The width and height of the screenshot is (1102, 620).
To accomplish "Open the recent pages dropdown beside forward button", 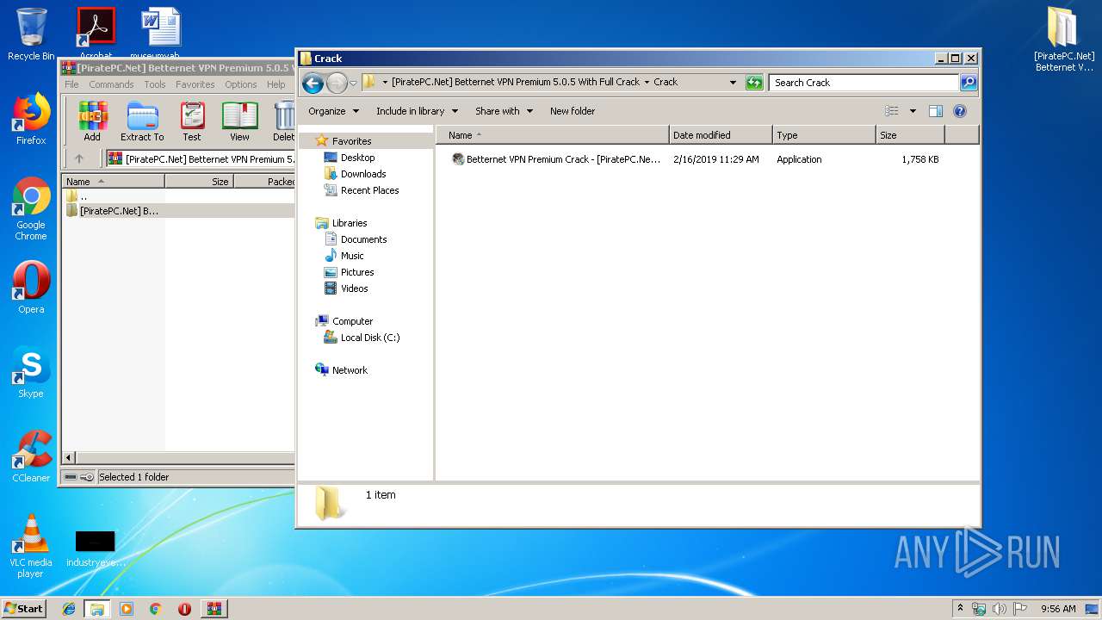I will coord(353,84).
